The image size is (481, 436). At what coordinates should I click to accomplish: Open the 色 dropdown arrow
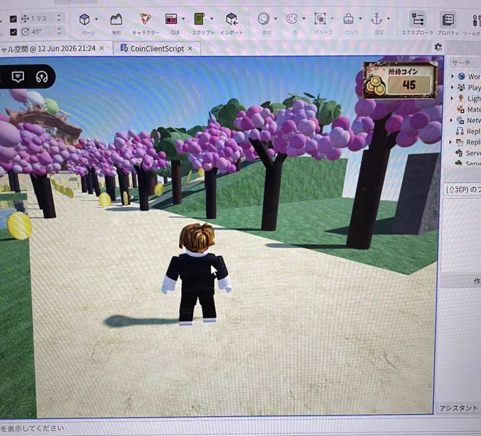(303, 18)
